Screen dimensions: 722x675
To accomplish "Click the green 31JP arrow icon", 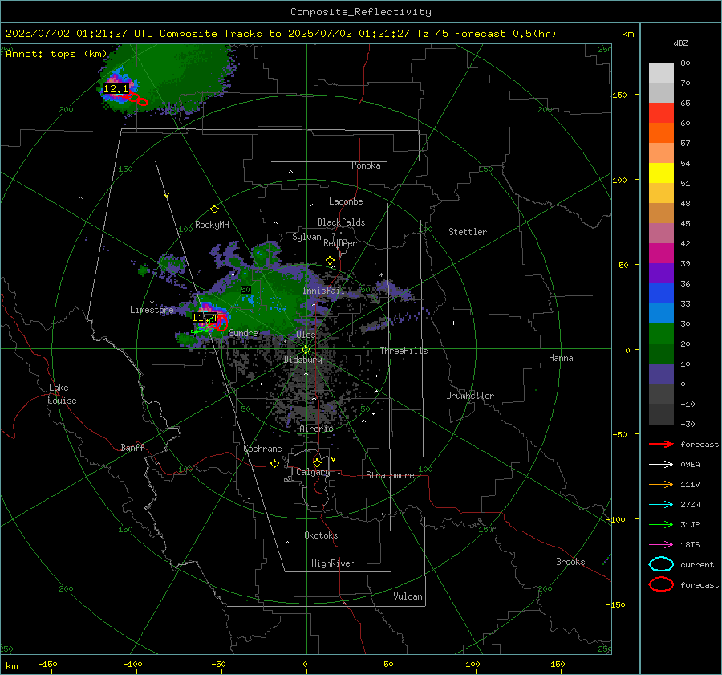I will tap(661, 524).
